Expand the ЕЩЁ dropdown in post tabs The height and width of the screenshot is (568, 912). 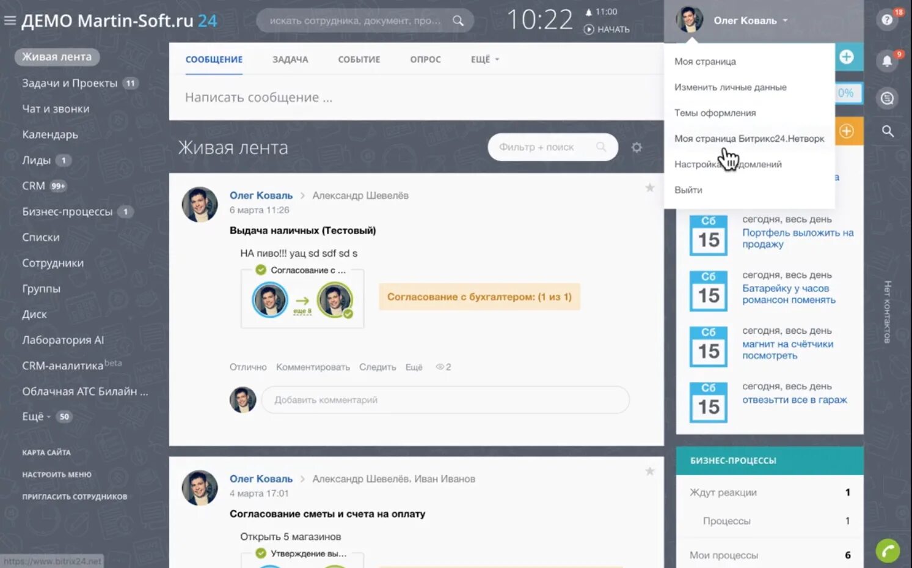coord(485,59)
